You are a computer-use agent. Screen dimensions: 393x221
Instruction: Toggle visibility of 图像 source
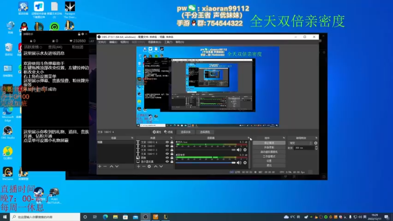tap(167, 158)
